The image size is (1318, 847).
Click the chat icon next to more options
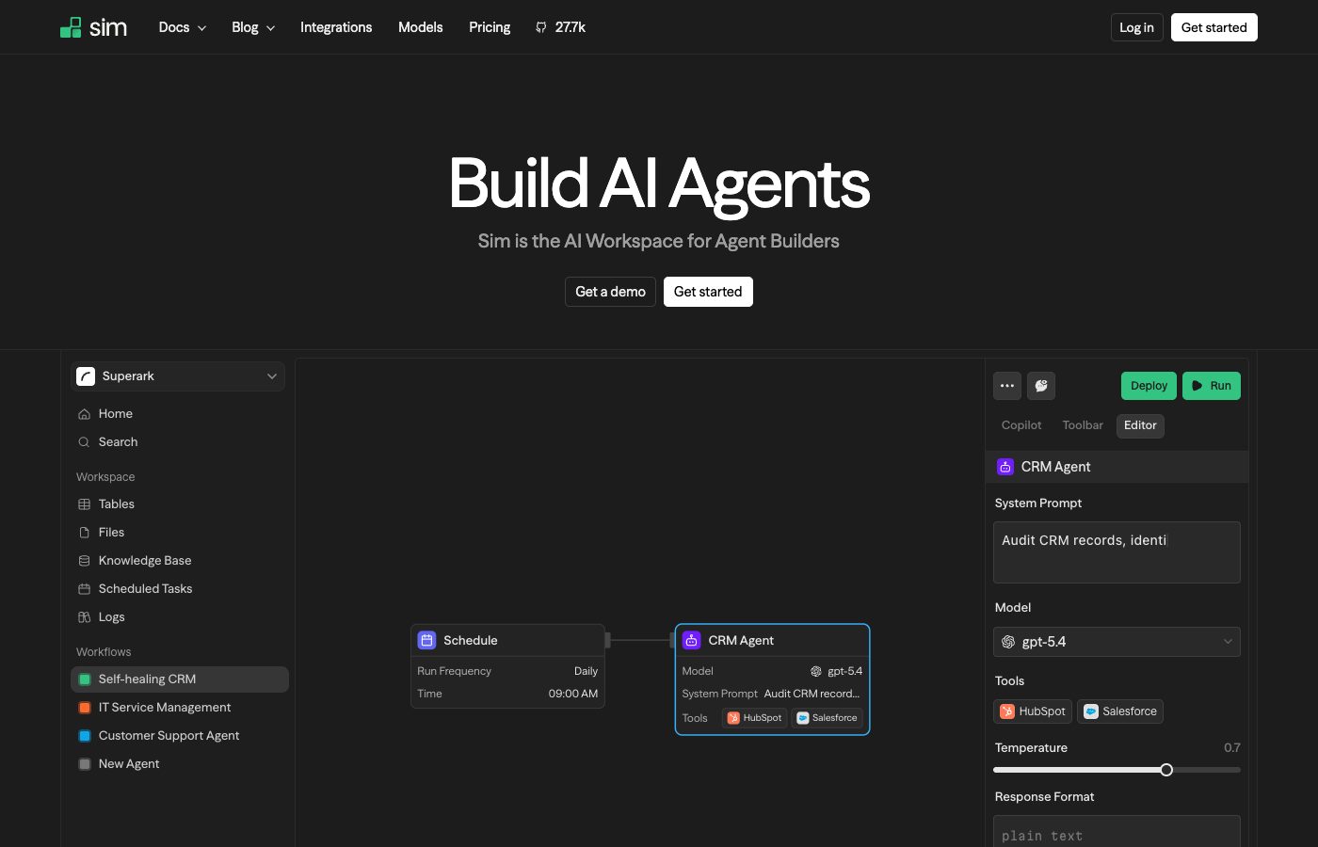[1041, 386]
